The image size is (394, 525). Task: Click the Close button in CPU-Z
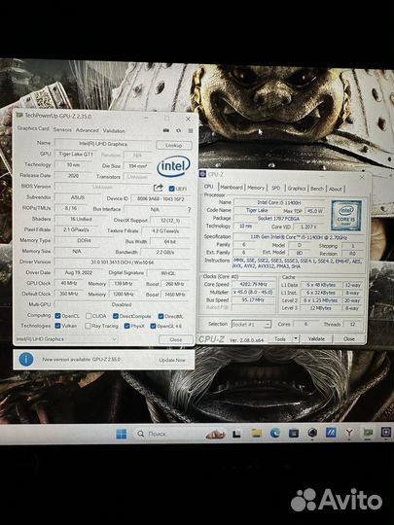tap(349, 339)
